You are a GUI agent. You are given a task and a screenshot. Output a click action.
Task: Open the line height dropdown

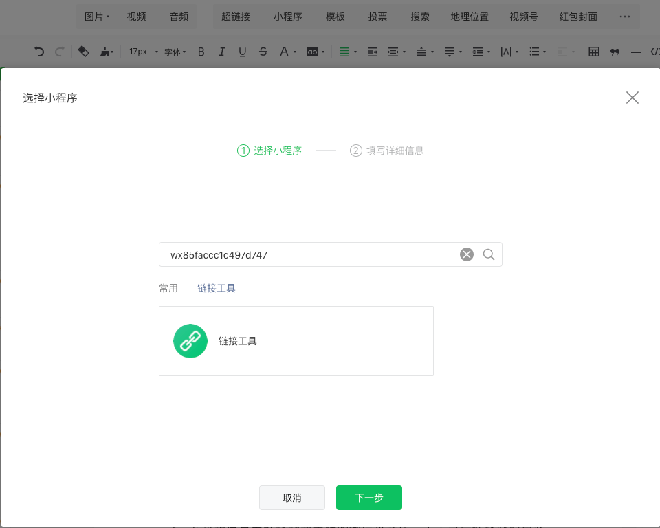(x=481, y=52)
